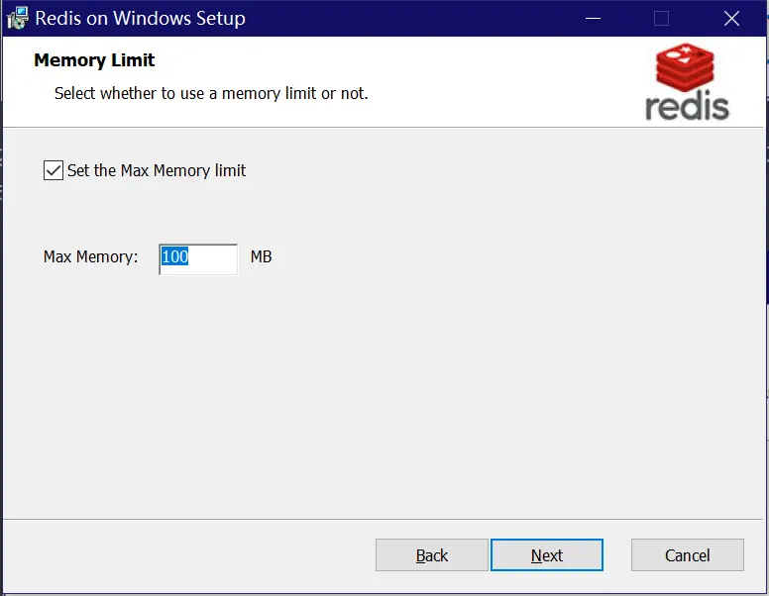Minimize the Redis Setup window
The height and width of the screenshot is (596, 769).
593,19
